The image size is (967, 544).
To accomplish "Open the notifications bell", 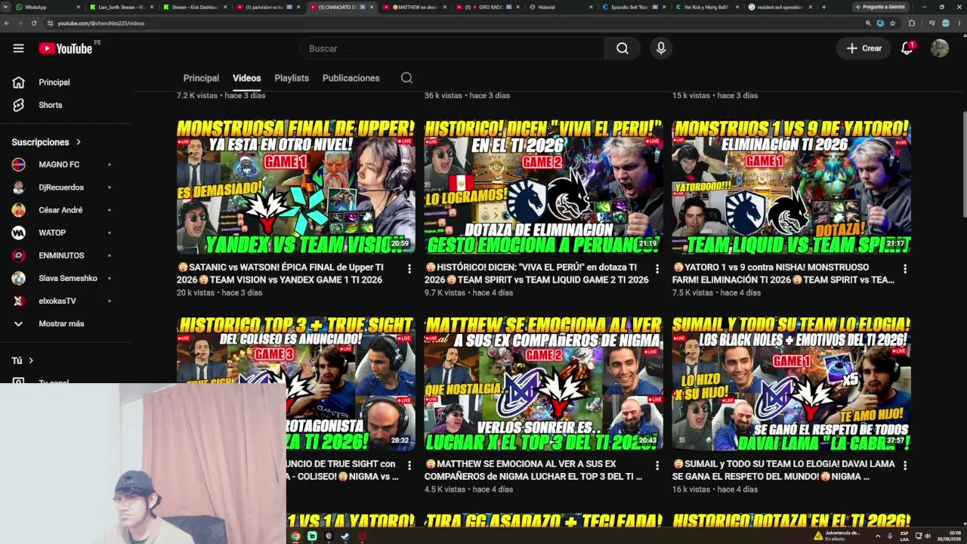I will tap(907, 48).
